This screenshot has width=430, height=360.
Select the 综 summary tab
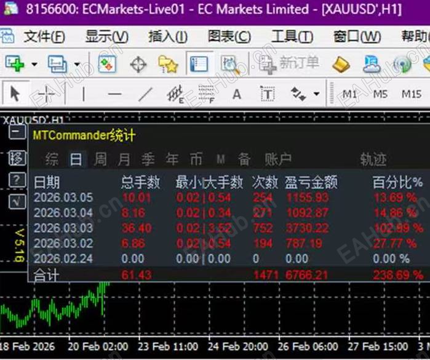point(52,159)
